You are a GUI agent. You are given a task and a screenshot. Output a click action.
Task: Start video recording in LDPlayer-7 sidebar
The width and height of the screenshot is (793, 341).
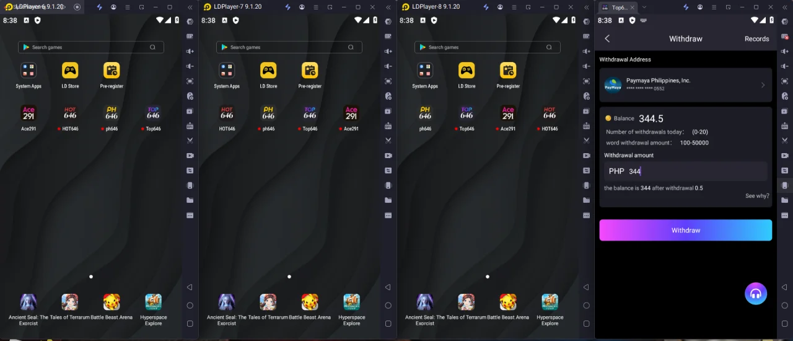[388, 156]
